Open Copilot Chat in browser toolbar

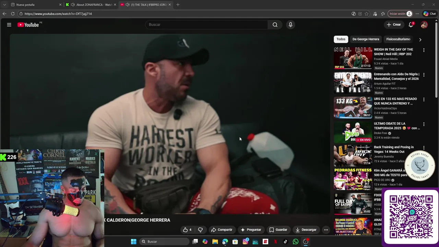click(429, 14)
